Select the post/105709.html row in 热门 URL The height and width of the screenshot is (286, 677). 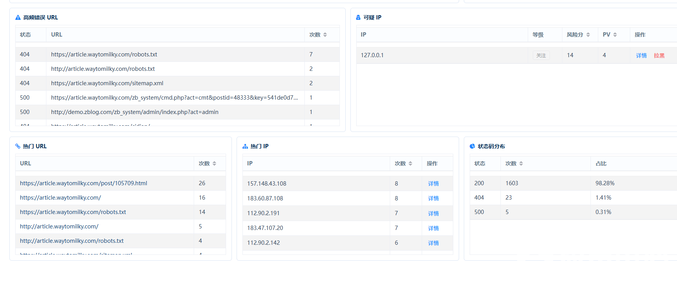pos(120,183)
